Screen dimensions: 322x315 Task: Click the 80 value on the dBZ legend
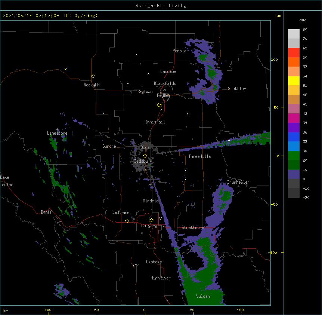pos(305,30)
